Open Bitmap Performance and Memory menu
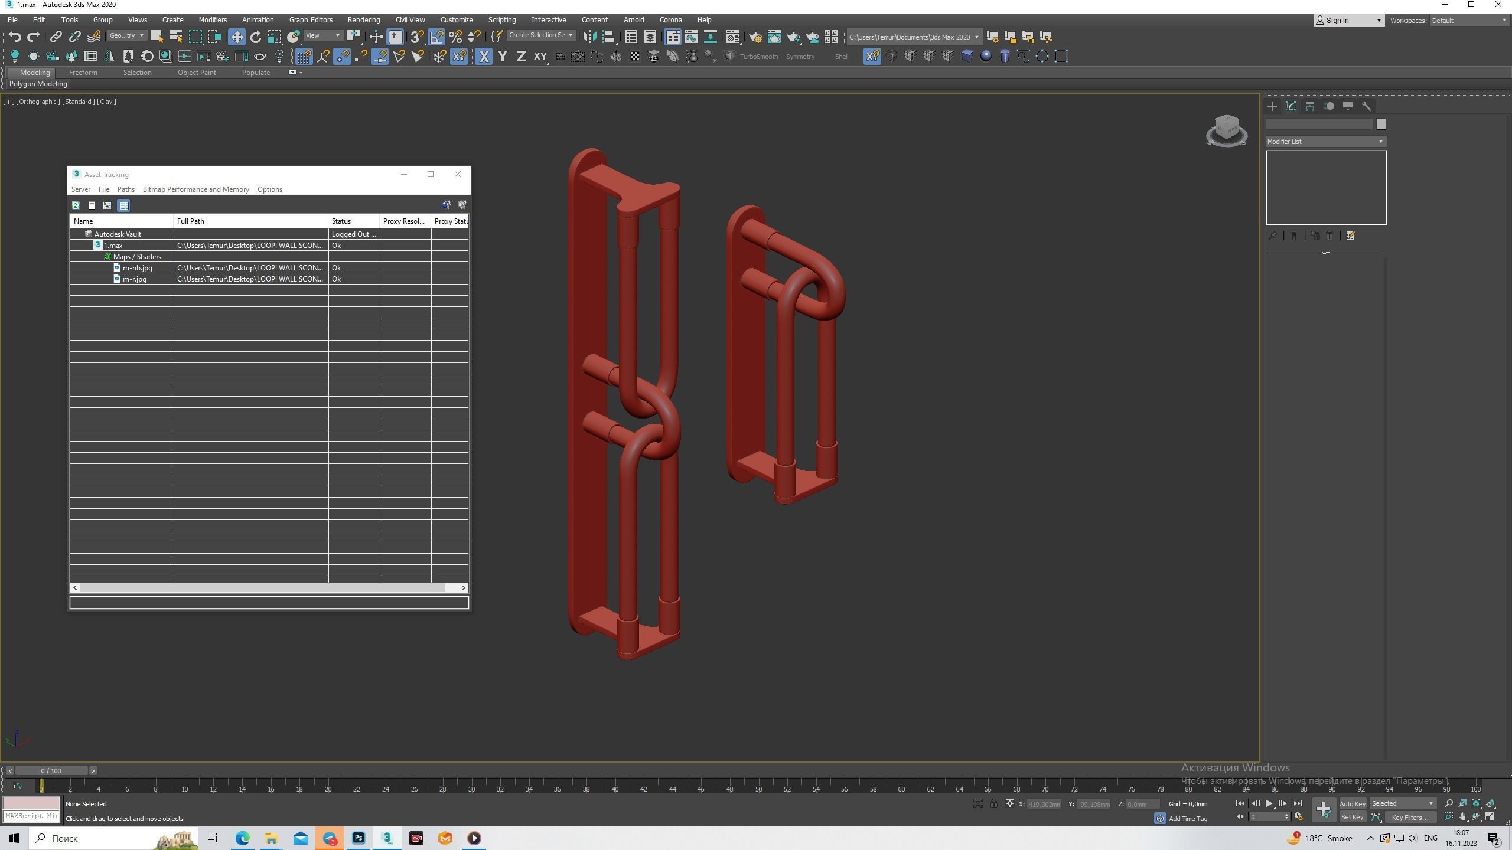Image resolution: width=1512 pixels, height=850 pixels. click(195, 189)
